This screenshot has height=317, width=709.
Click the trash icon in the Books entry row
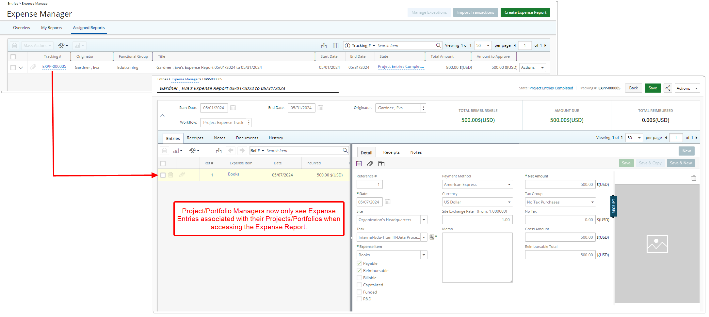pos(171,175)
